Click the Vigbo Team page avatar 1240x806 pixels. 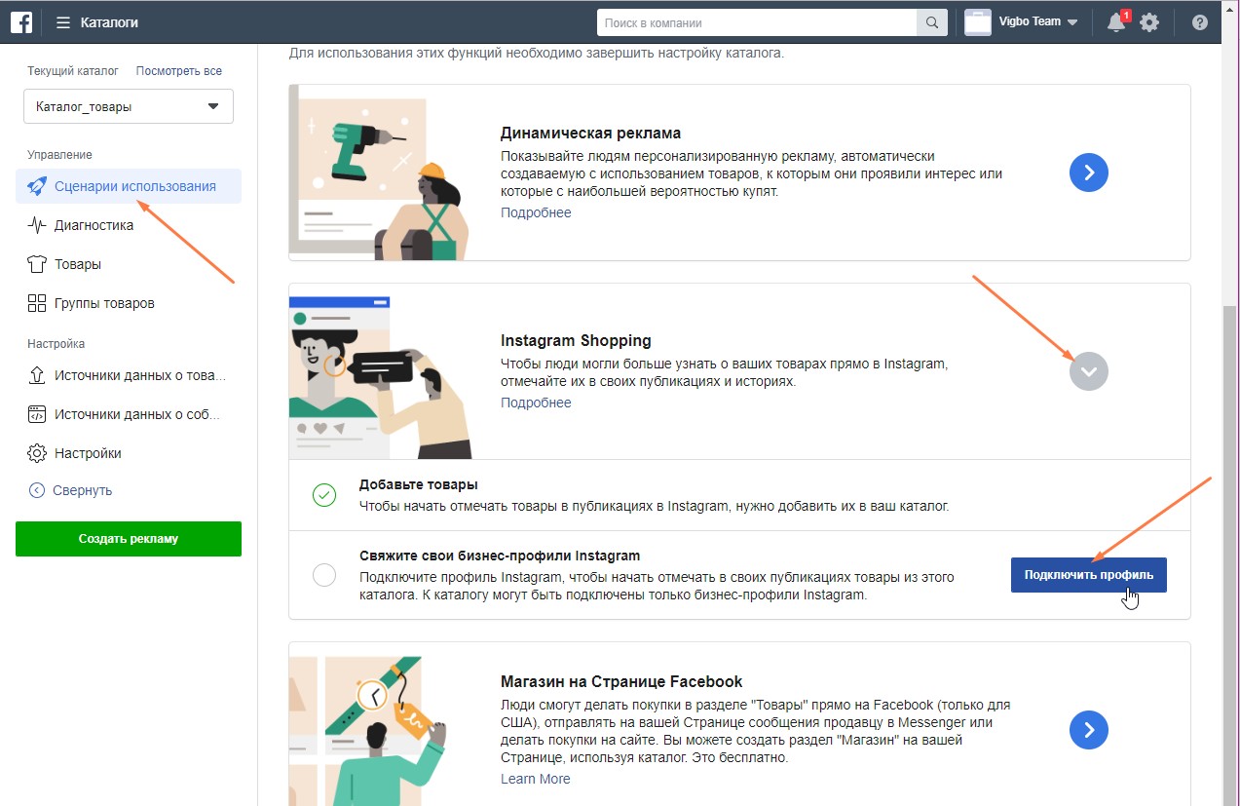tap(978, 22)
